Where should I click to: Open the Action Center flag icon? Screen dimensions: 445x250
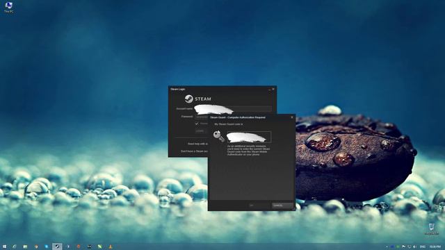[x=403, y=247]
